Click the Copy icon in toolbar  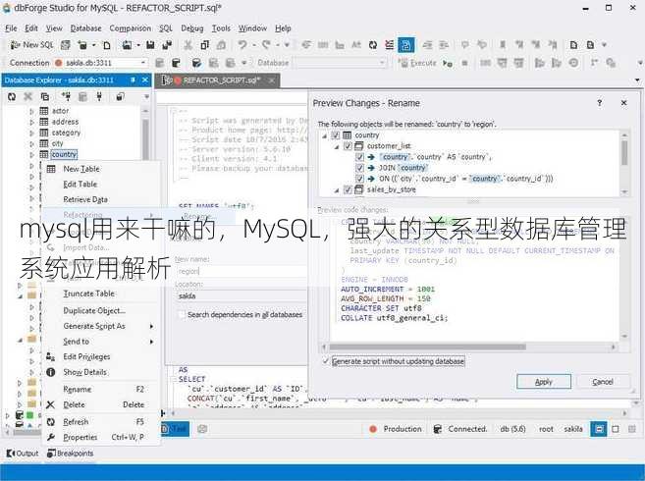pos(204,45)
